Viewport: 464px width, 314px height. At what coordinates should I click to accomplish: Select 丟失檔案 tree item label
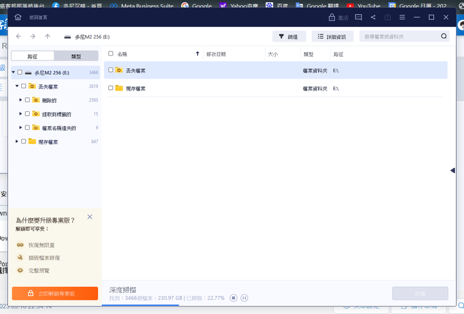click(48, 87)
